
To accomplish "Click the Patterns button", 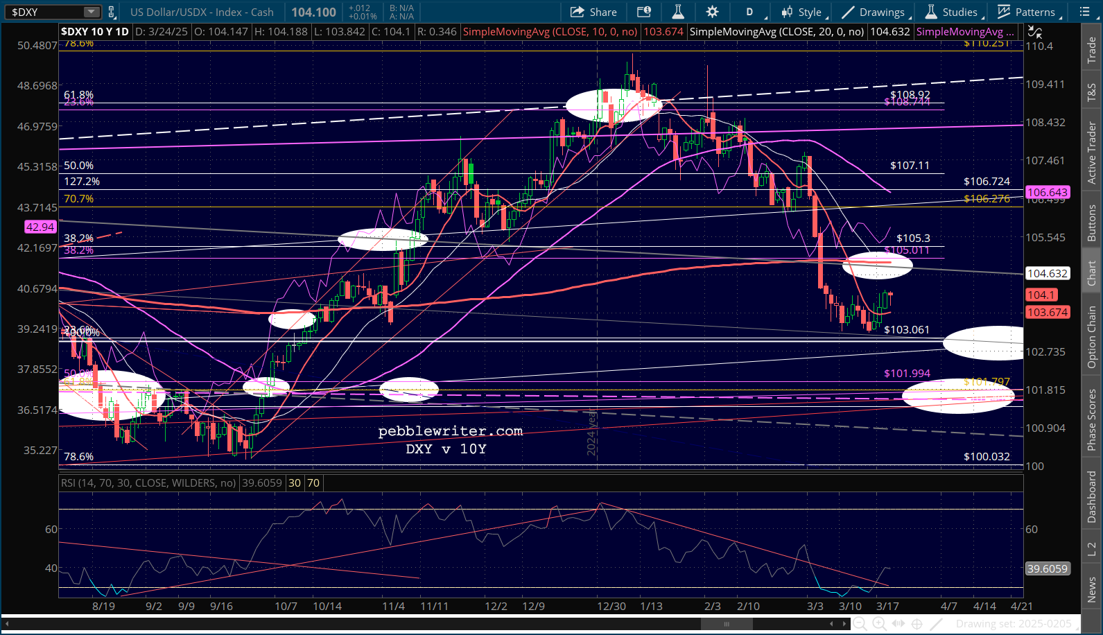I will pos(1027,12).
